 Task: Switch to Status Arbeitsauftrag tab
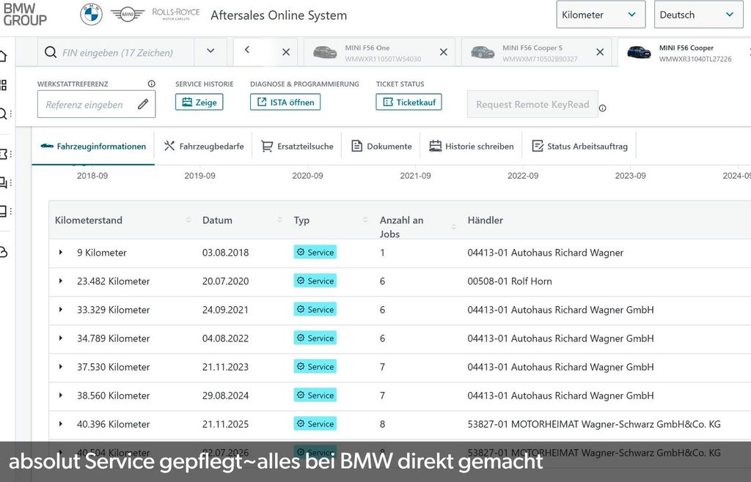(579, 147)
